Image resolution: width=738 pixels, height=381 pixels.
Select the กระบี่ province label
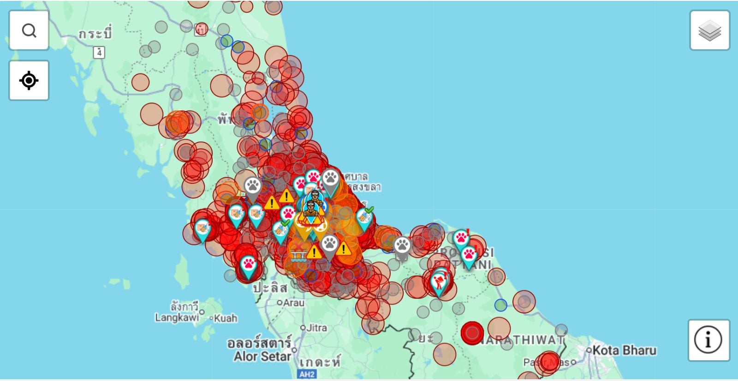(95, 34)
